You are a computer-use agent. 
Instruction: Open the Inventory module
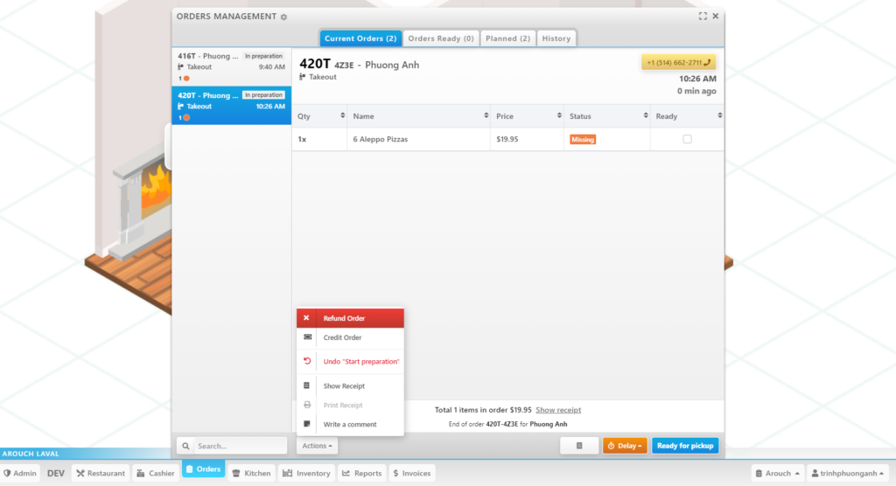click(305, 473)
